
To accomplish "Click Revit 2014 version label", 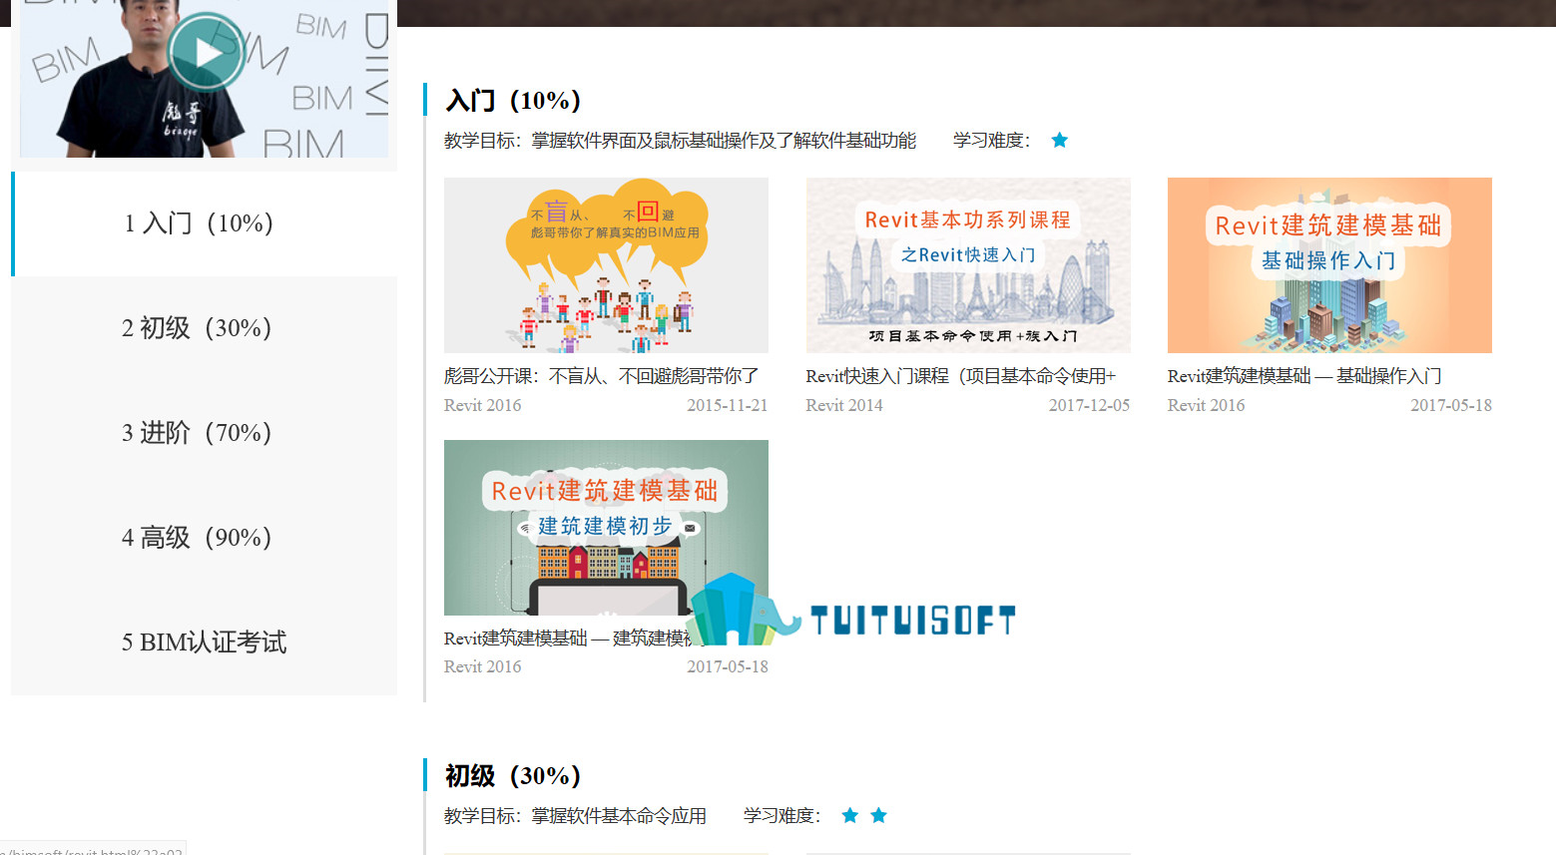I will (x=844, y=405).
